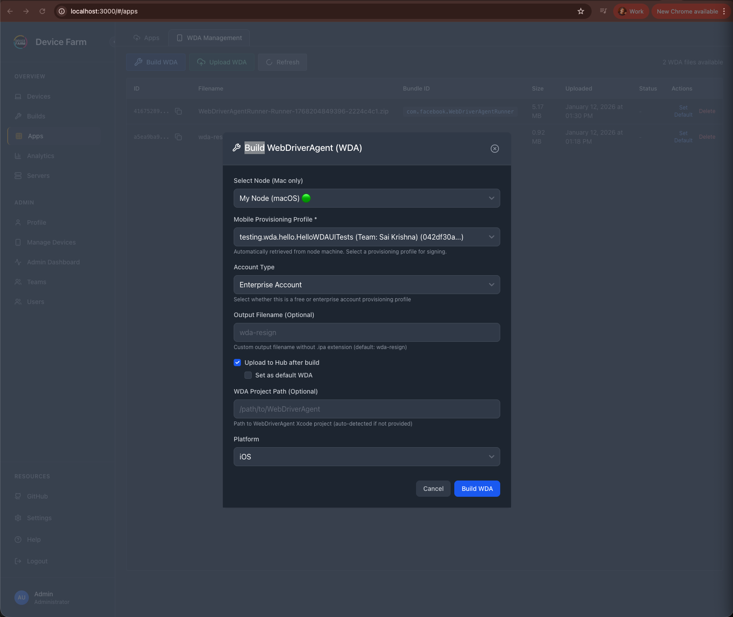Check Set as default WDA checkbox
Screen dimensions: 733x617
pos(248,375)
